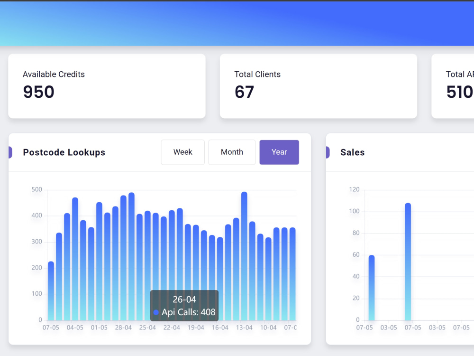Click the highlighted Year view button
The image size is (474, 356).
(x=279, y=152)
